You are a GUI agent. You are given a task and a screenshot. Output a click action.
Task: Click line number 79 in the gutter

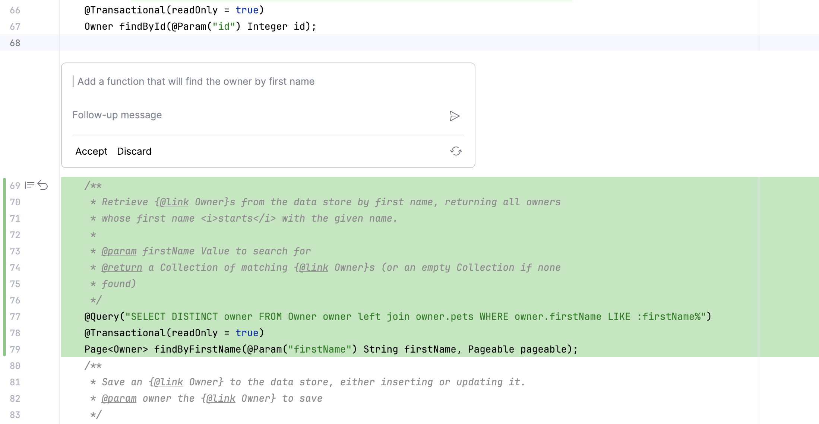click(x=15, y=349)
